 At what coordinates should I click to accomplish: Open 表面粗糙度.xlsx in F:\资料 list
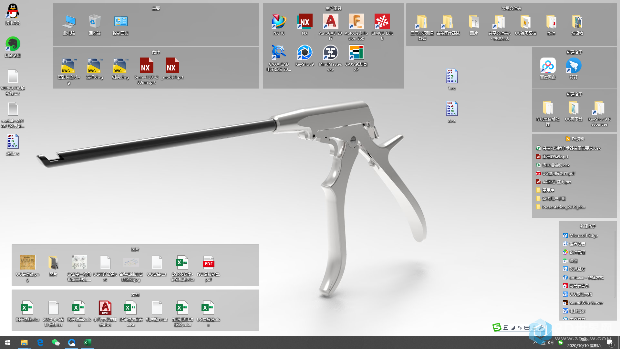click(x=553, y=165)
